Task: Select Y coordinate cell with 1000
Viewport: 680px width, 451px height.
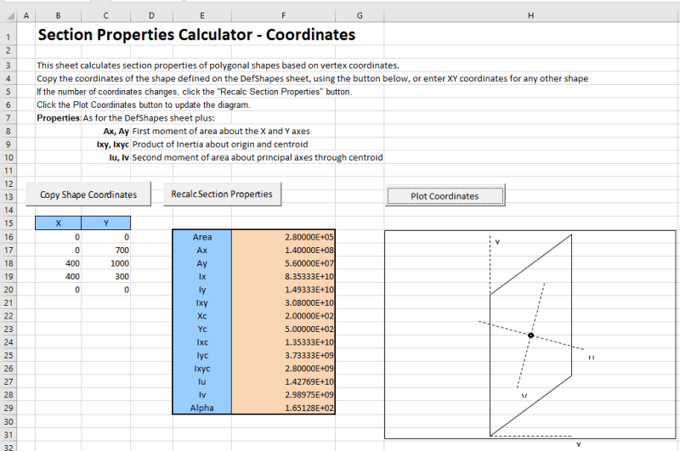Action: click(105, 263)
